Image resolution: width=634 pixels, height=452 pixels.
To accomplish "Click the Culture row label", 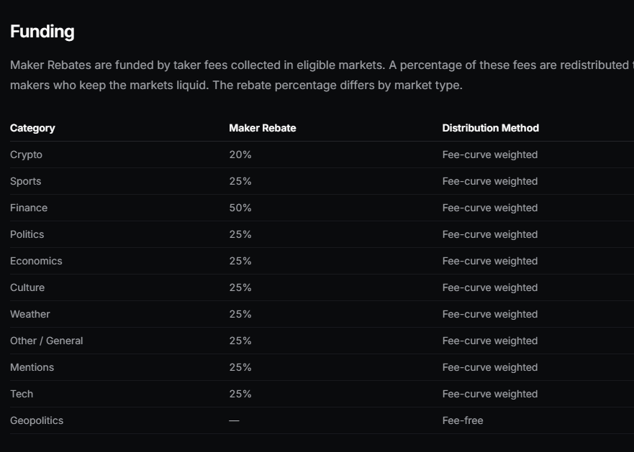I will 27,287.
